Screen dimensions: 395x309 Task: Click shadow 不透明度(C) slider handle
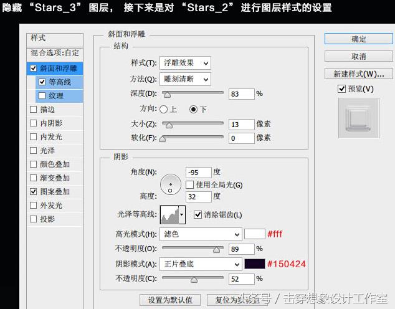(194, 280)
